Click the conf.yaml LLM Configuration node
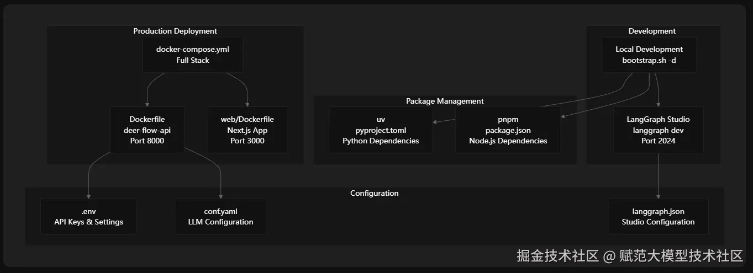753x273 pixels. [x=220, y=217]
